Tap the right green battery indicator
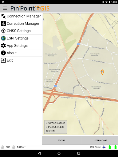The width and height of the screenshot is (118, 157). pos(116,147)
